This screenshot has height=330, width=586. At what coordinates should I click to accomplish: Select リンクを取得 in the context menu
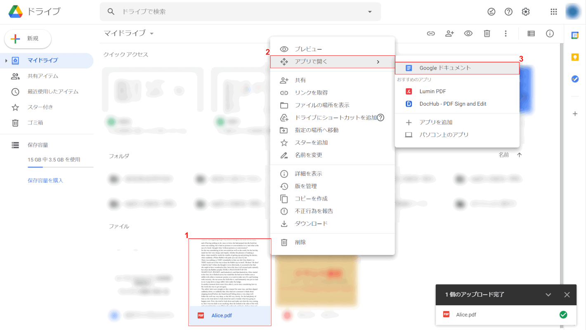(333, 93)
